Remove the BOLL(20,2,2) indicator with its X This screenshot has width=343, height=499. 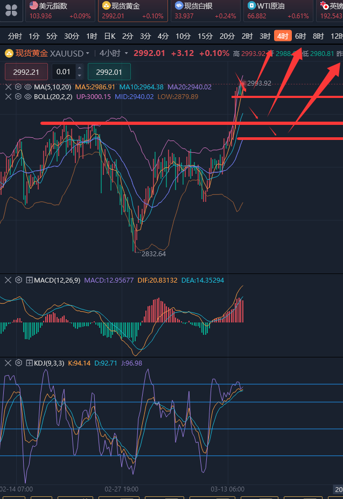click(x=8, y=96)
